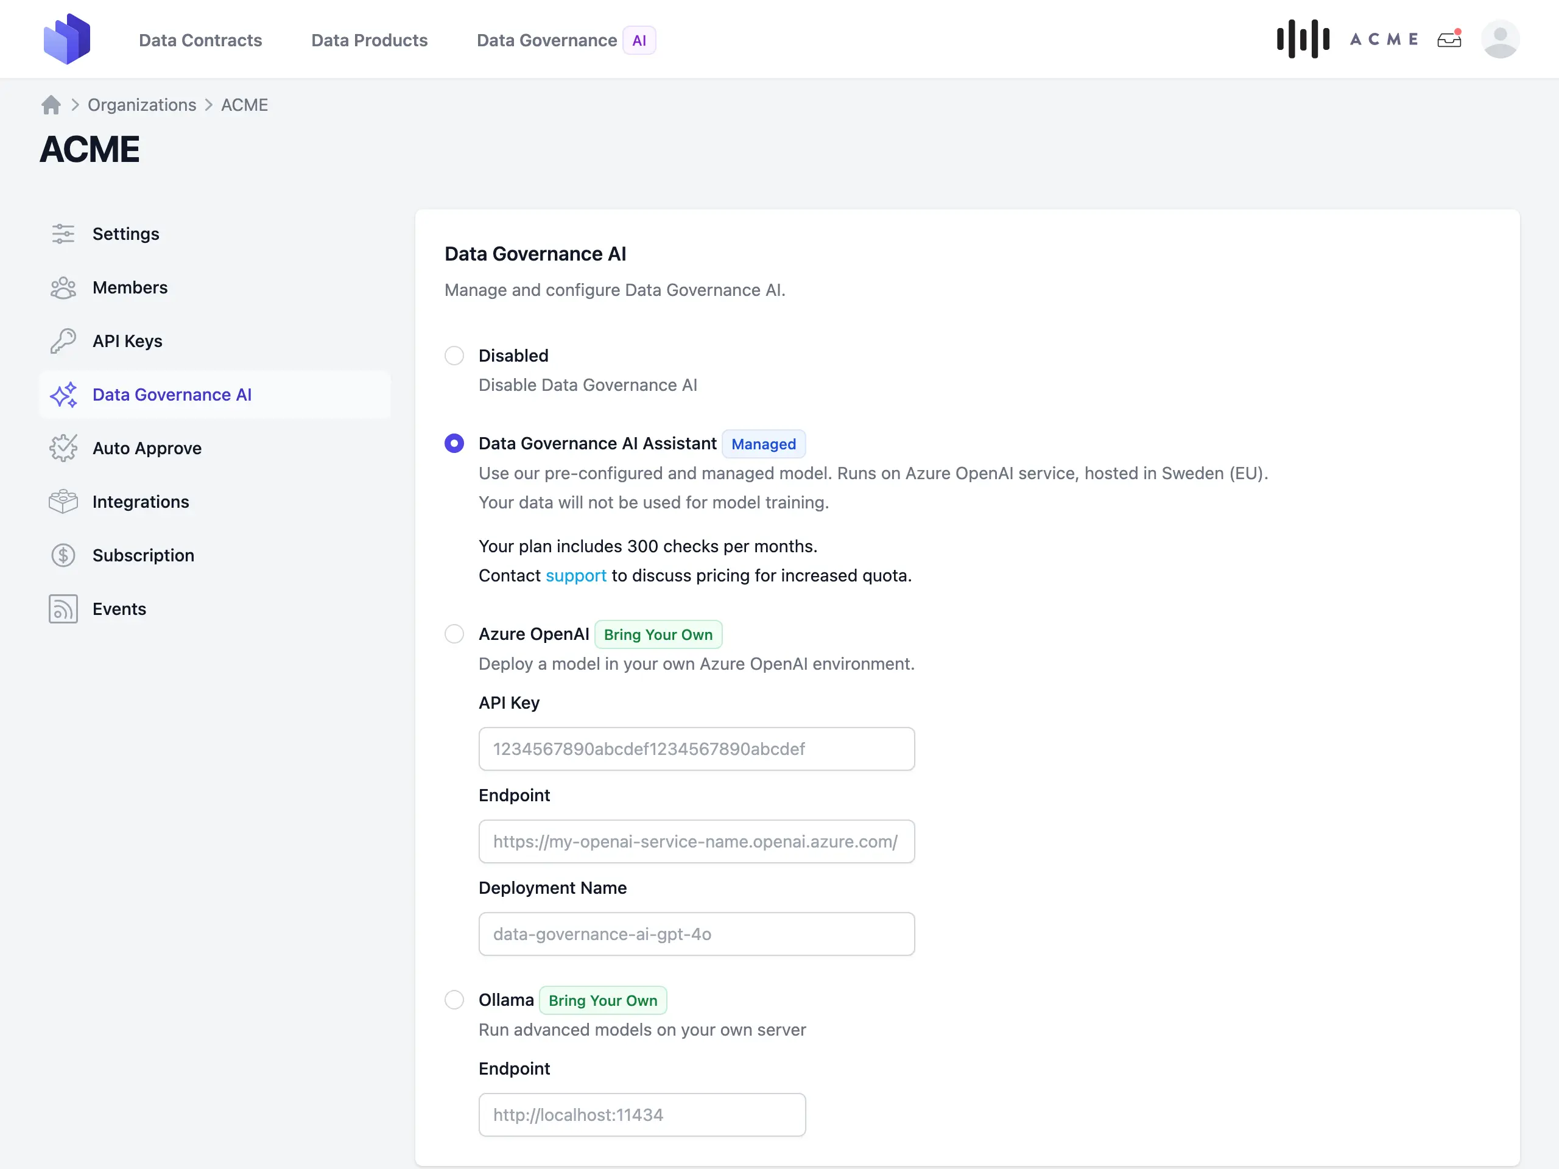This screenshot has width=1559, height=1169.
Task: Select the Ollama radio option
Action: coord(454,1000)
